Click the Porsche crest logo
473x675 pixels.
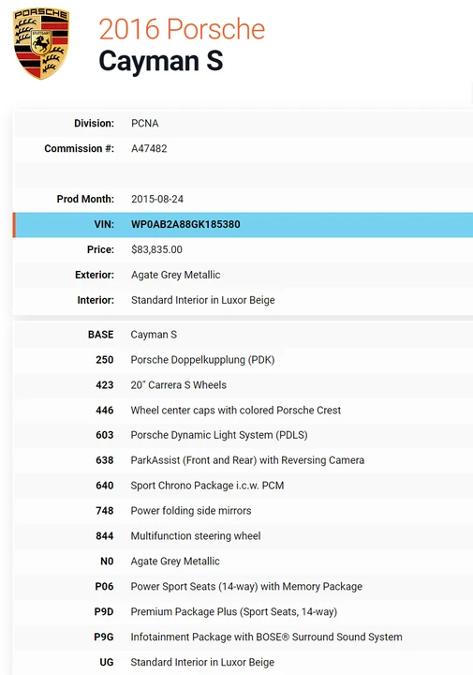[41, 43]
